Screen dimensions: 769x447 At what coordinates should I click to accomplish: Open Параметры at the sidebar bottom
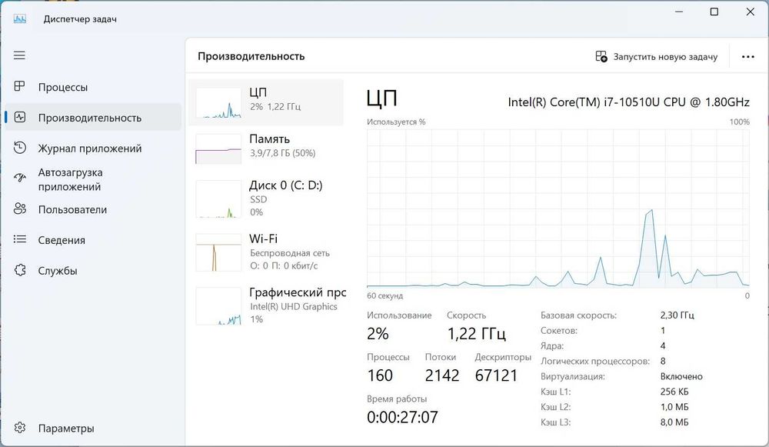coord(93,428)
